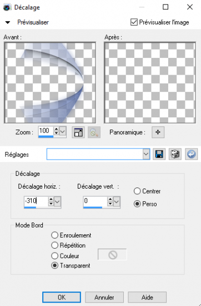Click the Avant preview thumbnail
Screen dimensions: 201x306
click(x=50, y=82)
